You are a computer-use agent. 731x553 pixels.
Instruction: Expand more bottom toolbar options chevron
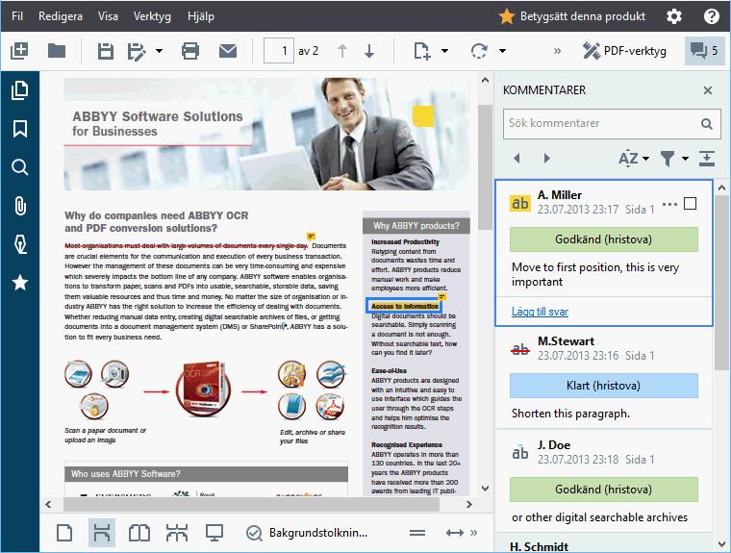pos(473,533)
